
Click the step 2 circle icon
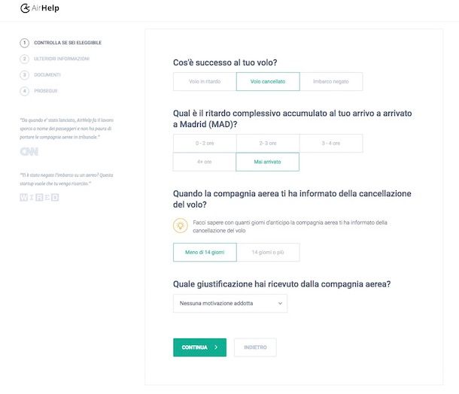[25, 59]
